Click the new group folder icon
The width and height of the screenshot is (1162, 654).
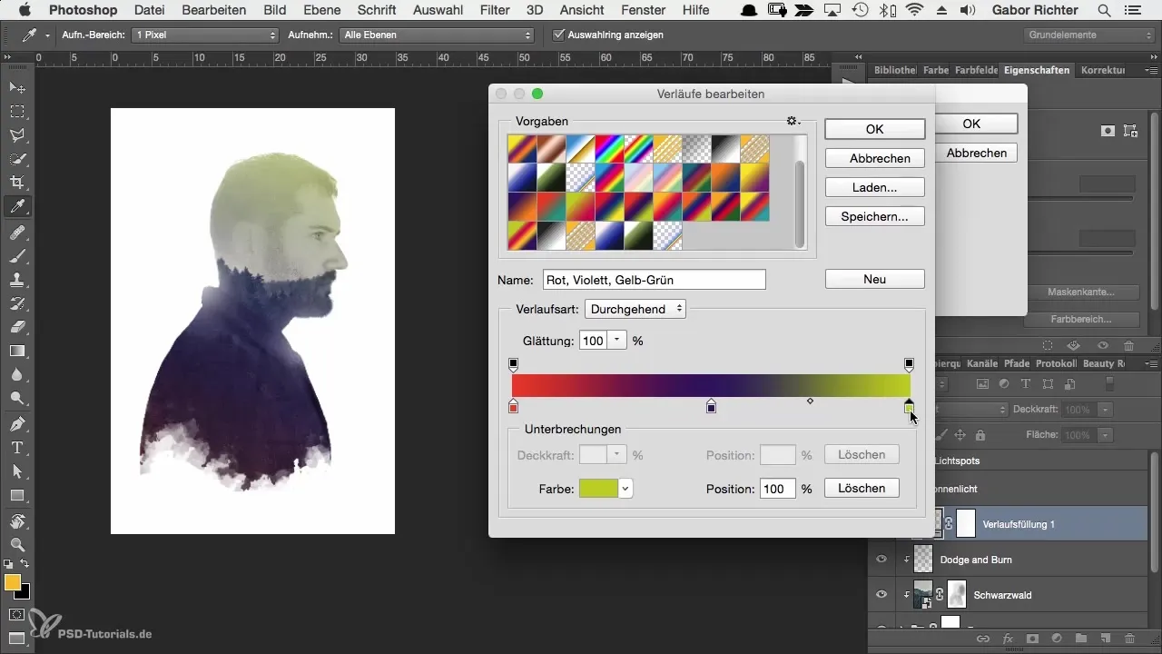pos(1081,639)
